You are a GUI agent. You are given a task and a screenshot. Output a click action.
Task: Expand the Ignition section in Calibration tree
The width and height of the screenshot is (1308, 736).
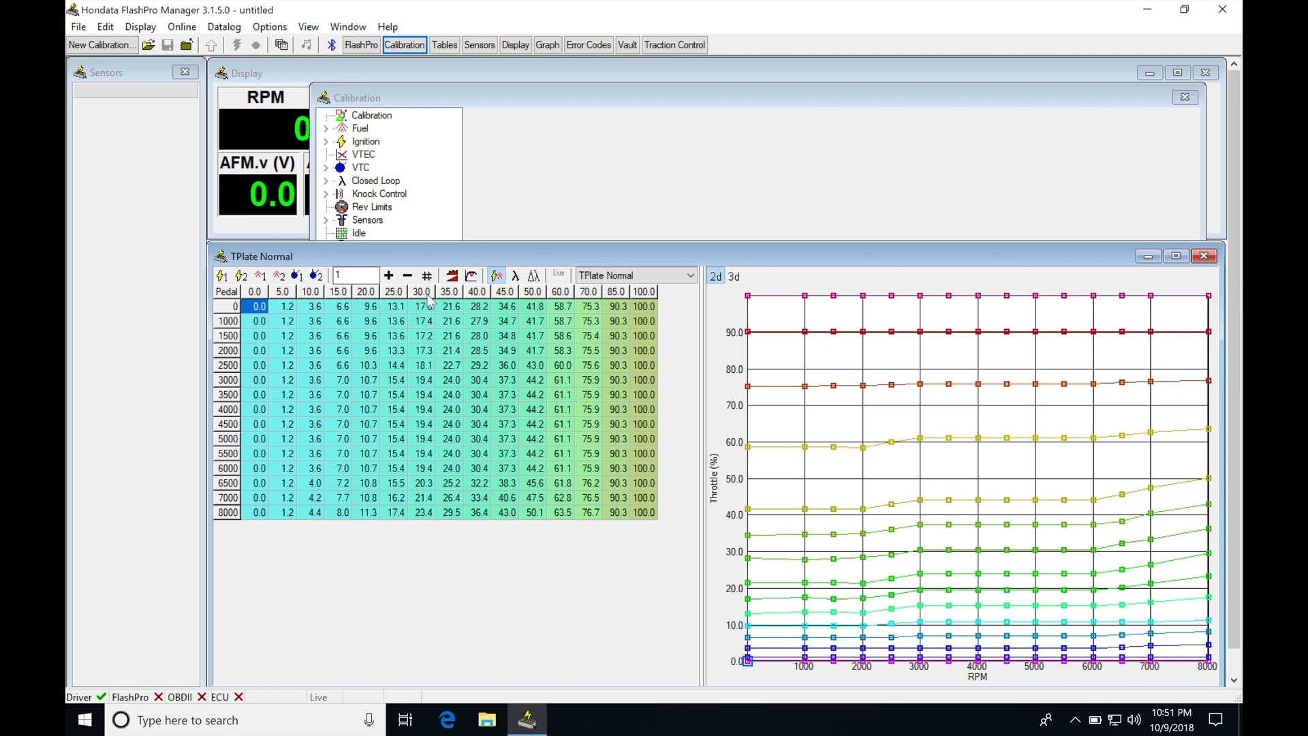pos(326,142)
